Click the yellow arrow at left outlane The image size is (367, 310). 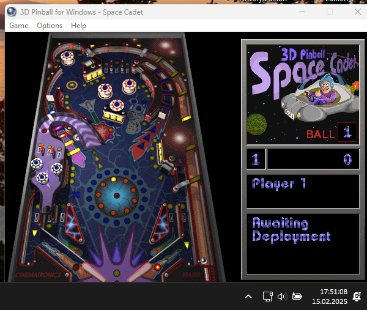click(35, 233)
